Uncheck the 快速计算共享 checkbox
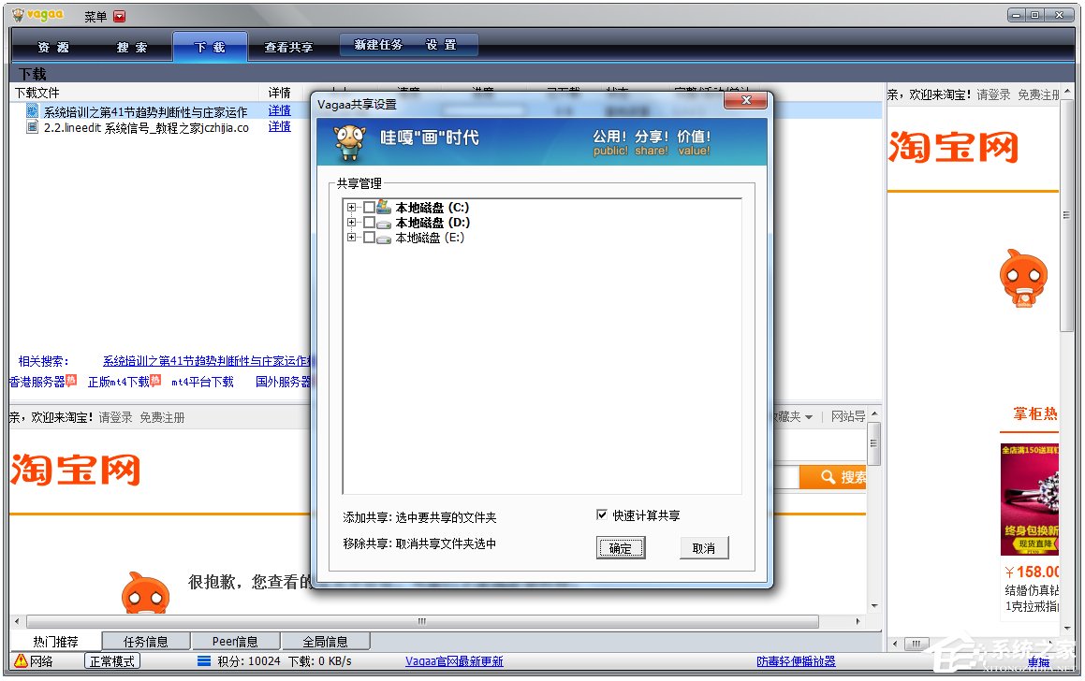 click(601, 514)
